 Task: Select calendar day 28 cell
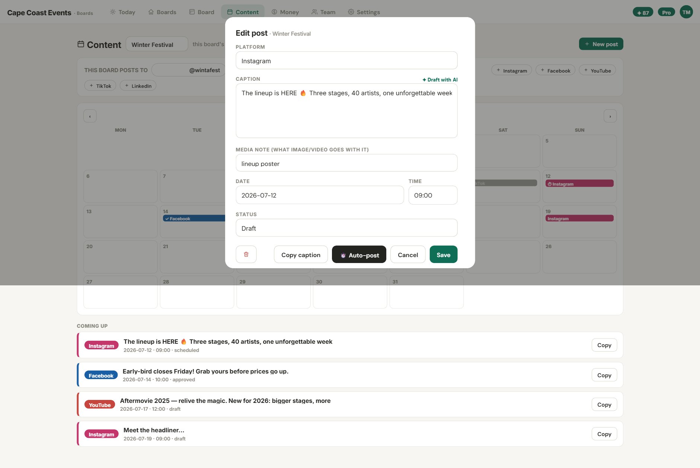tap(197, 292)
